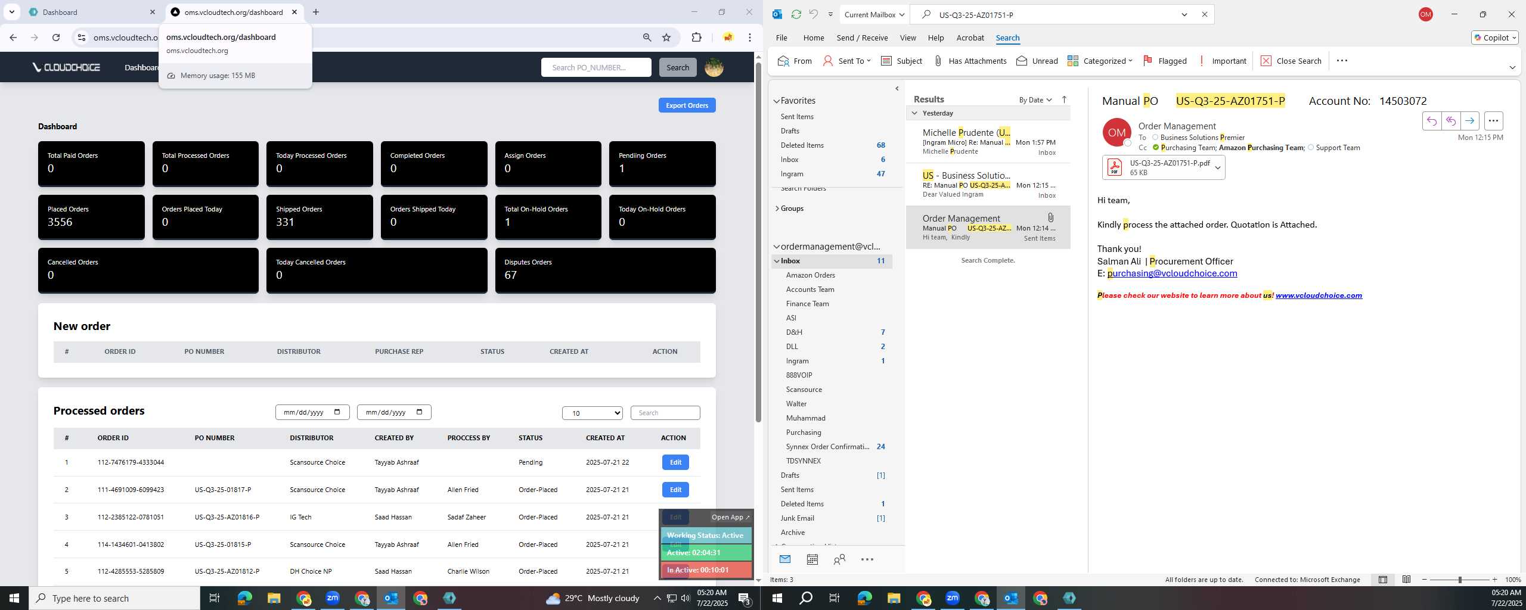The image size is (1526, 610).
Task: Click processed orders Search input
Action: point(665,413)
